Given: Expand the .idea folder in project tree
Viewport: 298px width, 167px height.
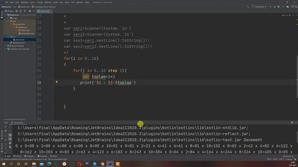Looking at the screenshot, I should point(8,18).
